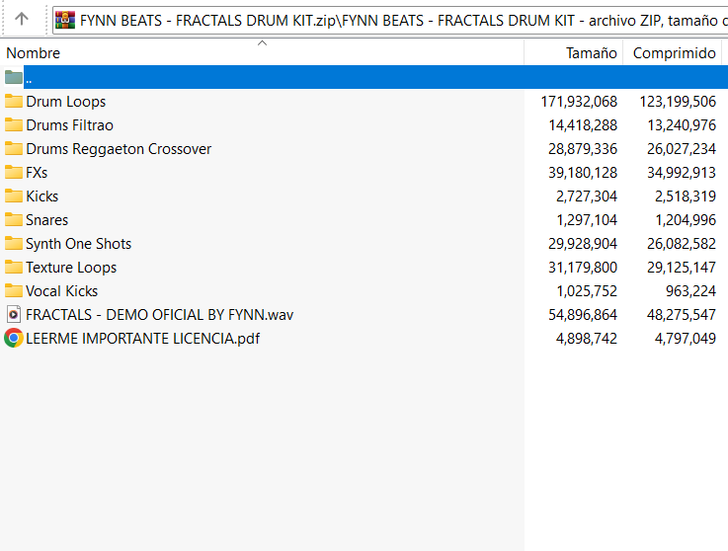Click PDF compressed size 4,797,049

[x=686, y=338]
